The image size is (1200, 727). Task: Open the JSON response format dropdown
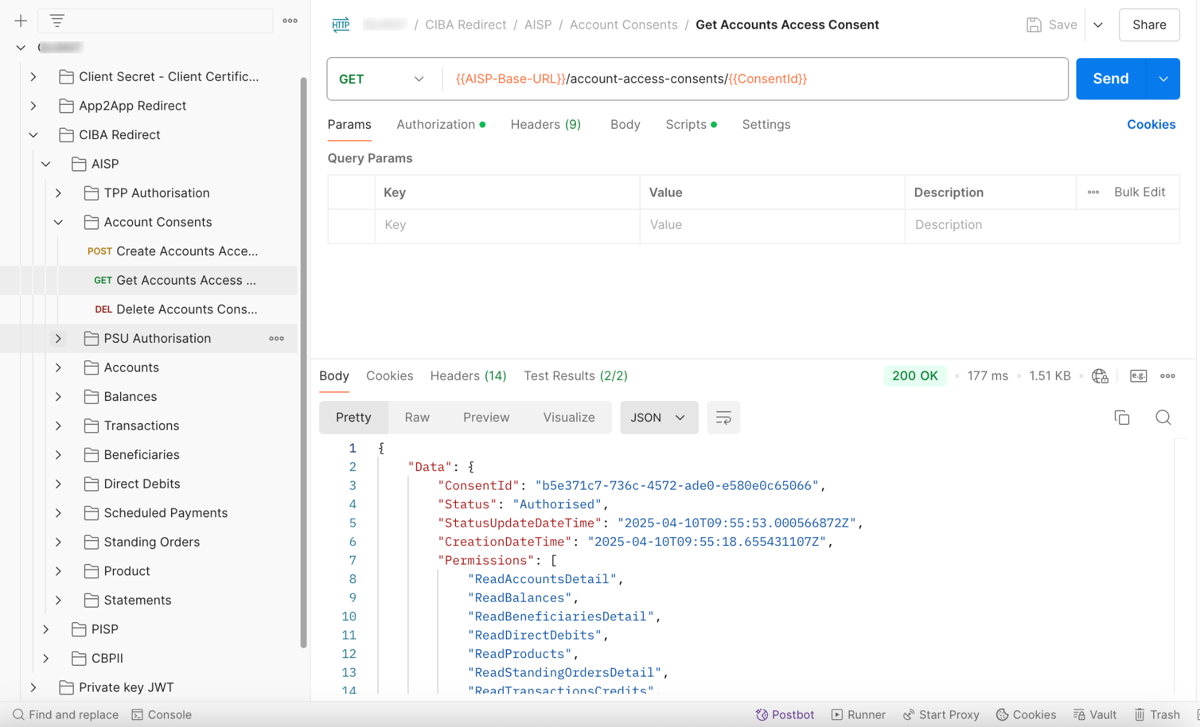point(658,418)
